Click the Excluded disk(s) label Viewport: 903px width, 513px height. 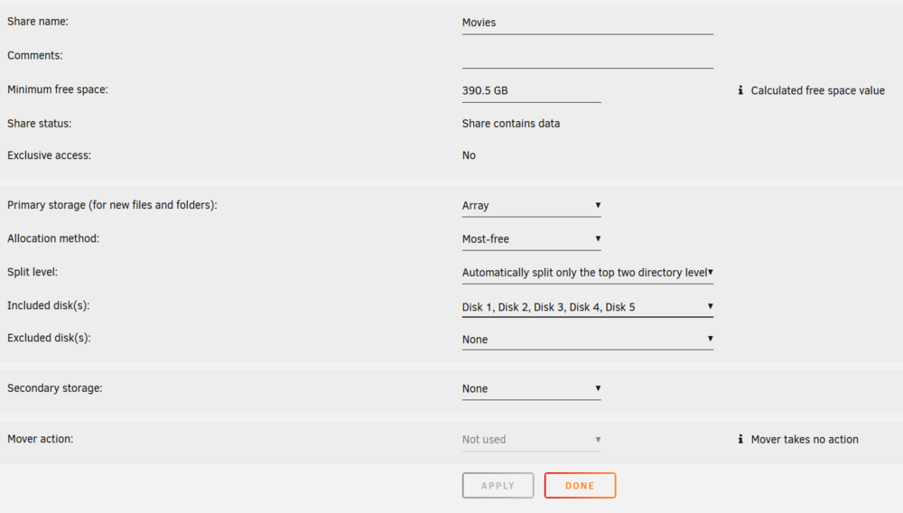pyautogui.click(x=49, y=338)
